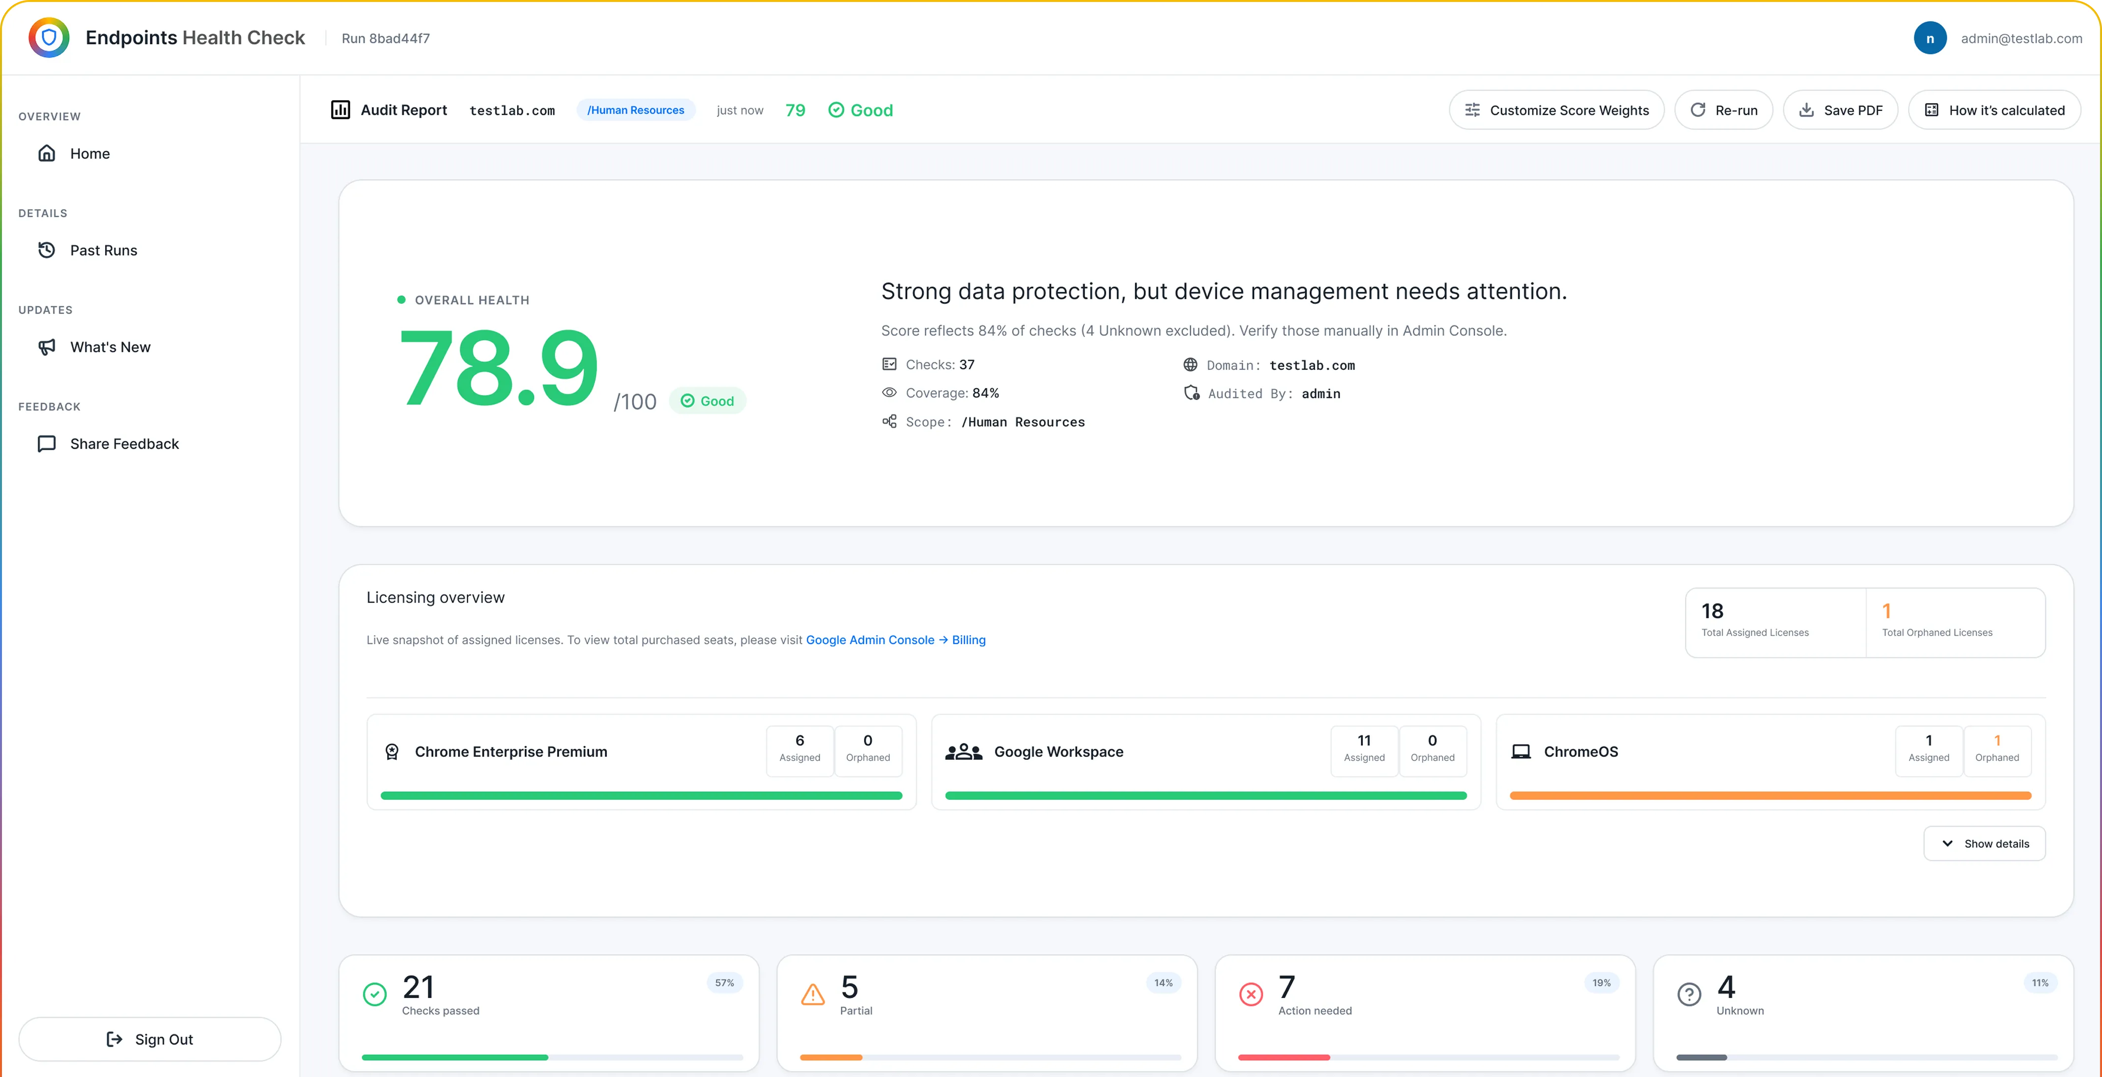The width and height of the screenshot is (2102, 1077).
Task: Click Google Workspace Assigned count box
Action: [x=1364, y=751]
